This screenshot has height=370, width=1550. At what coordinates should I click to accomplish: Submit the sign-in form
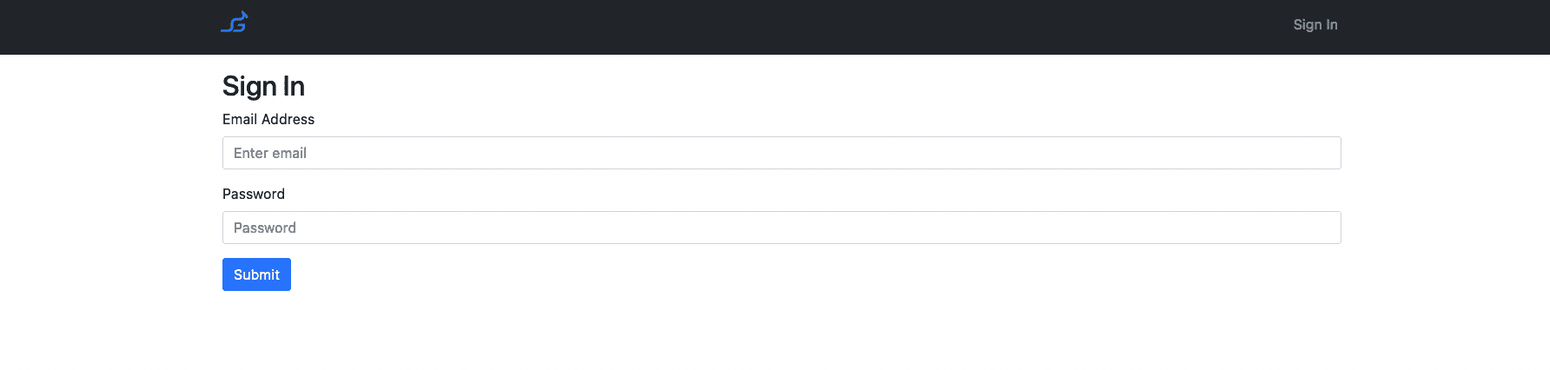(x=256, y=274)
